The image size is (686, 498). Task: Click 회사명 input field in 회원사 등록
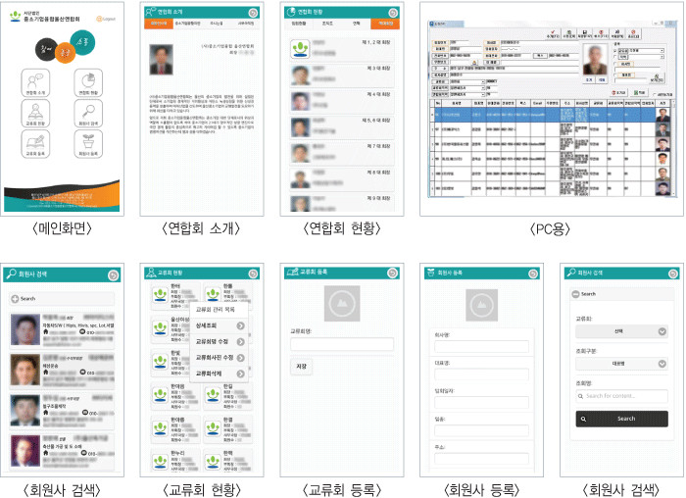coord(482,347)
